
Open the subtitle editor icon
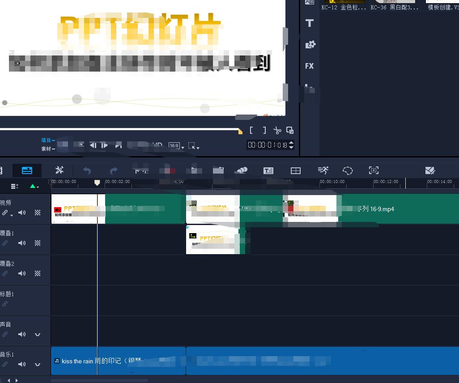(268, 170)
